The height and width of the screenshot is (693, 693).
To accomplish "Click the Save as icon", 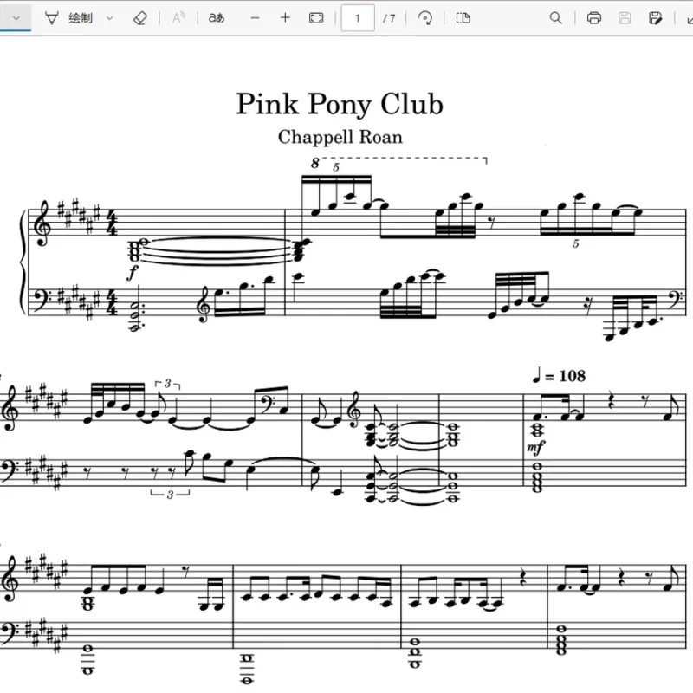I will tap(655, 18).
